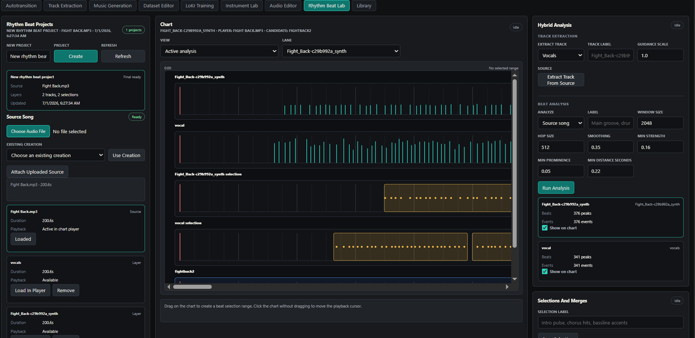Select the New rhythm beat project card
The width and height of the screenshot is (695, 338).
click(75, 90)
